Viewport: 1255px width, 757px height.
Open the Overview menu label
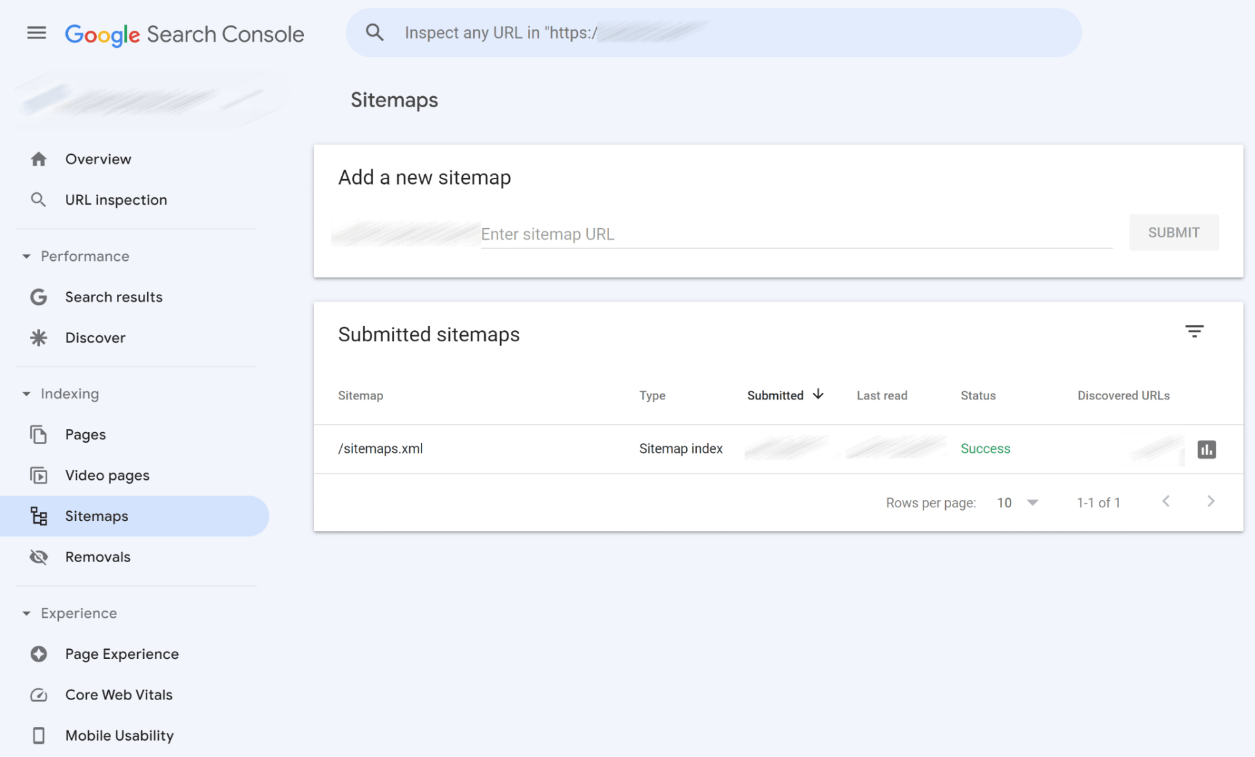(98, 159)
